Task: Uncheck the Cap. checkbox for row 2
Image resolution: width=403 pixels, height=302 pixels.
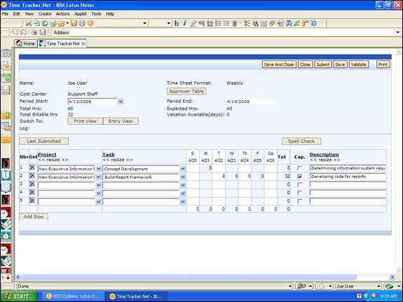Action: 299,177
